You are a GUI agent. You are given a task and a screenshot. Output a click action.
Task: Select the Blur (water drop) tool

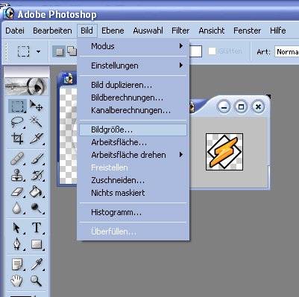(17, 208)
